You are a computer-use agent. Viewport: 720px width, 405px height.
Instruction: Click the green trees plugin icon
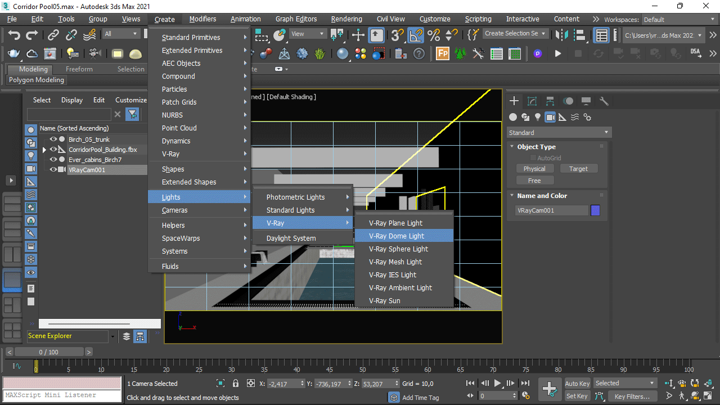click(461, 54)
